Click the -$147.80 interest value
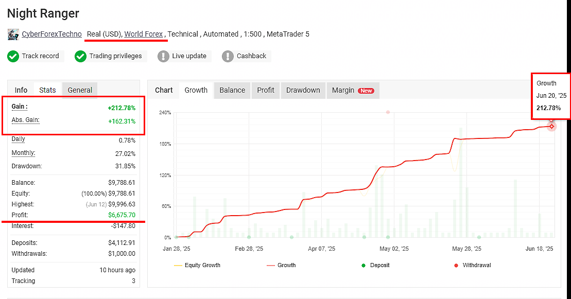 123,226
